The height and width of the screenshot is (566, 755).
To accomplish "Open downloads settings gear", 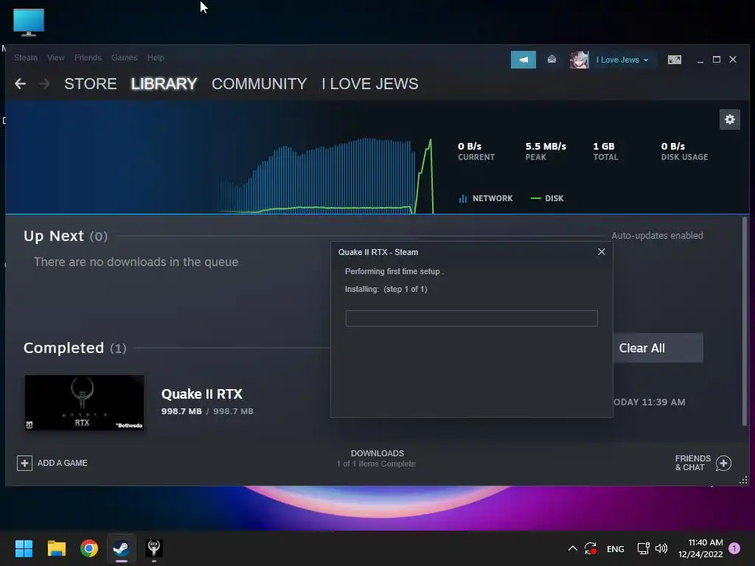I will tap(729, 119).
